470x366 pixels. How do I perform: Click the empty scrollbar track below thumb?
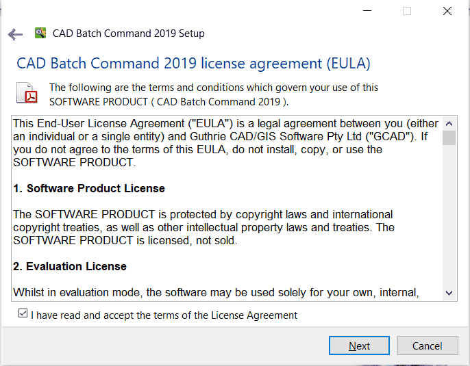[449, 215]
